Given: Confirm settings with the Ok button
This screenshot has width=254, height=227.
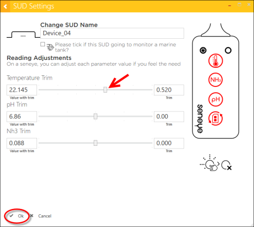Looking at the screenshot, I should point(17,216).
